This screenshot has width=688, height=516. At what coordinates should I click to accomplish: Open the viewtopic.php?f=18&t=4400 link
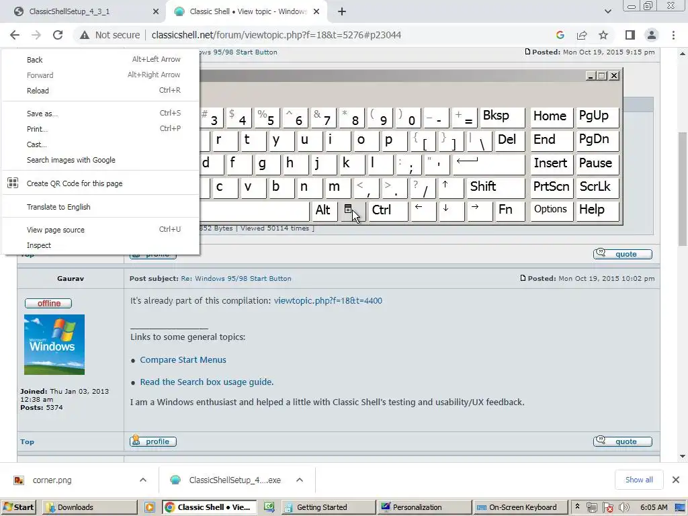(x=328, y=301)
